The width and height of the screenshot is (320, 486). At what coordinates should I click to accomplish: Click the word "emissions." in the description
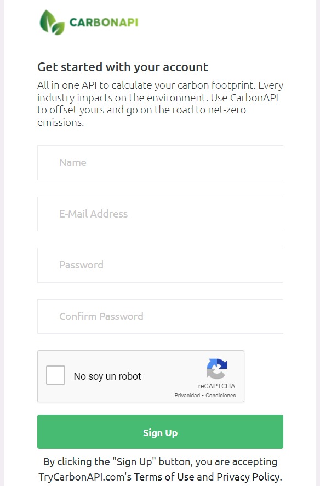click(x=61, y=123)
